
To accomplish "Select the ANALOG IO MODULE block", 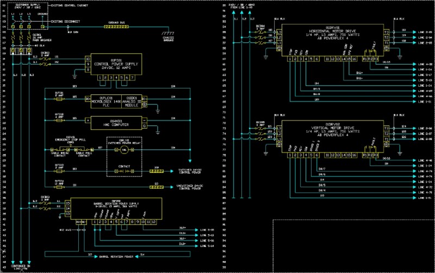I will (x=132, y=101).
